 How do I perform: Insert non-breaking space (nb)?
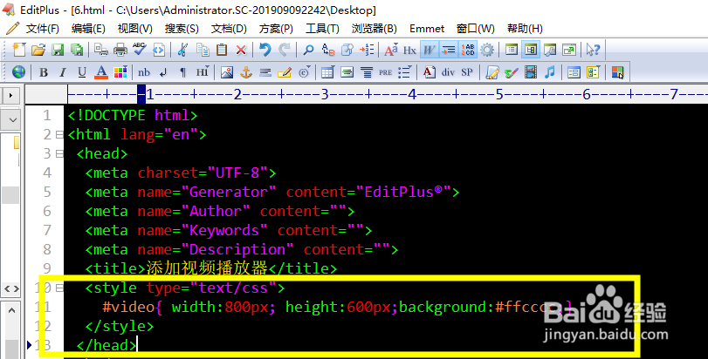pyautogui.click(x=144, y=71)
